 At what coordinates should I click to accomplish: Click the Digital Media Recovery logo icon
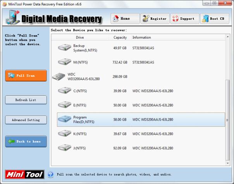[x=13, y=17]
